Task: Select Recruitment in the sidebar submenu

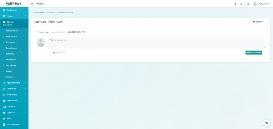Action: tap(11, 36)
